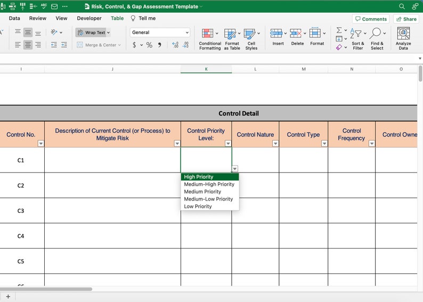The width and height of the screenshot is (423, 302).
Task: Open Find & Select
Action: [377, 39]
